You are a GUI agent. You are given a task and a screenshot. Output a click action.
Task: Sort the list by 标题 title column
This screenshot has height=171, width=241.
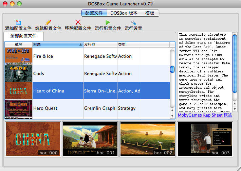[x=57, y=45]
